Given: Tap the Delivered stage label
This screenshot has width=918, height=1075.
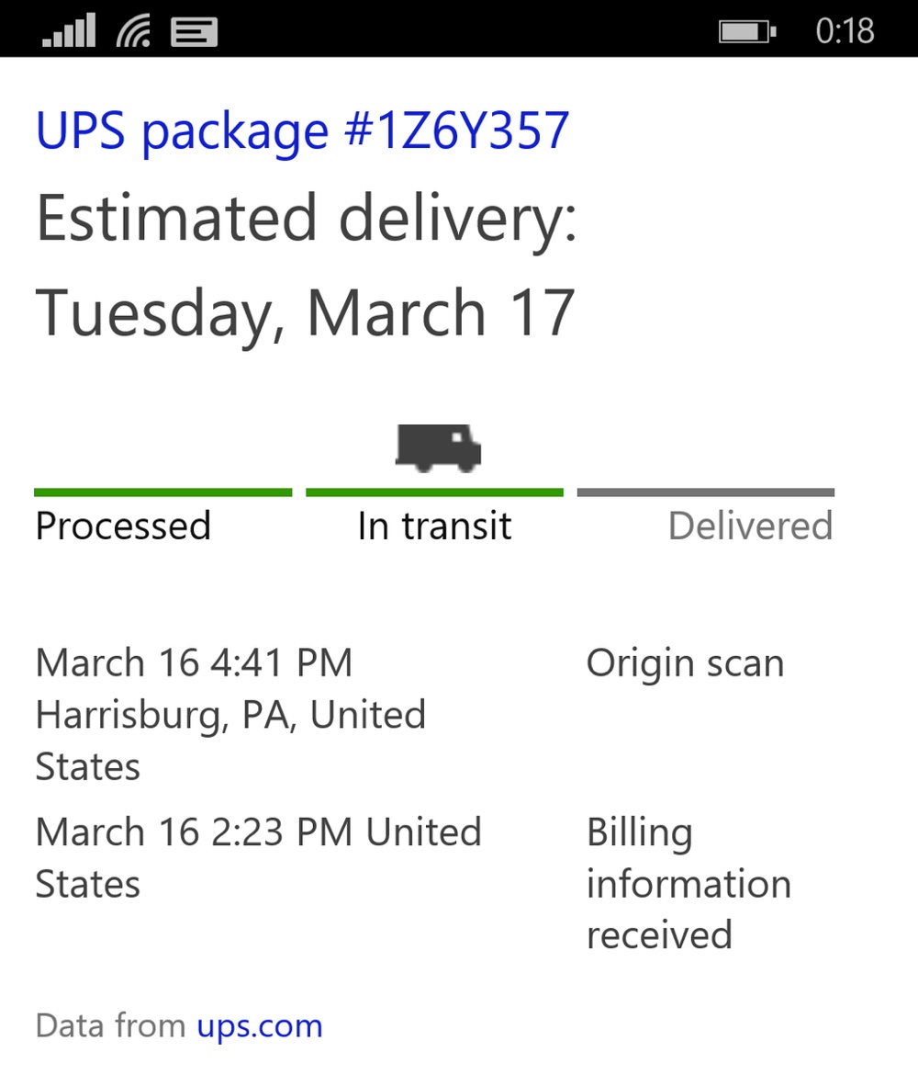Looking at the screenshot, I should [x=750, y=526].
